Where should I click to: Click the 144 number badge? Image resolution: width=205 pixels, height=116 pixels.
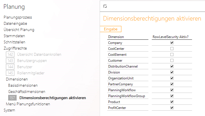coord(10,67)
